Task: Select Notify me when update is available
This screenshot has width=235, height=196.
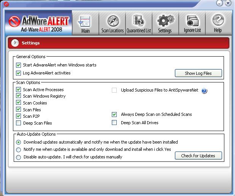Action: pyautogui.click(x=18, y=149)
